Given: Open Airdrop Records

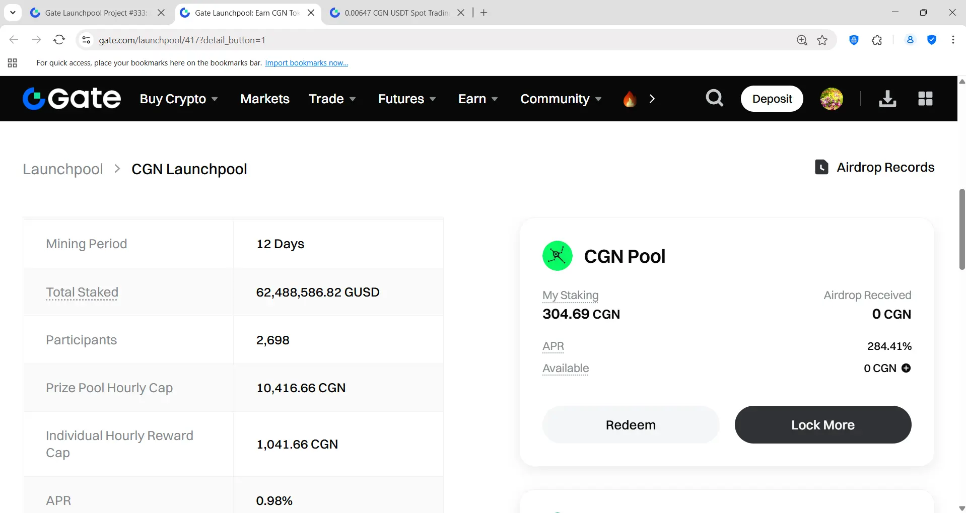Looking at the screenshot, I should [x=874, y=167].
